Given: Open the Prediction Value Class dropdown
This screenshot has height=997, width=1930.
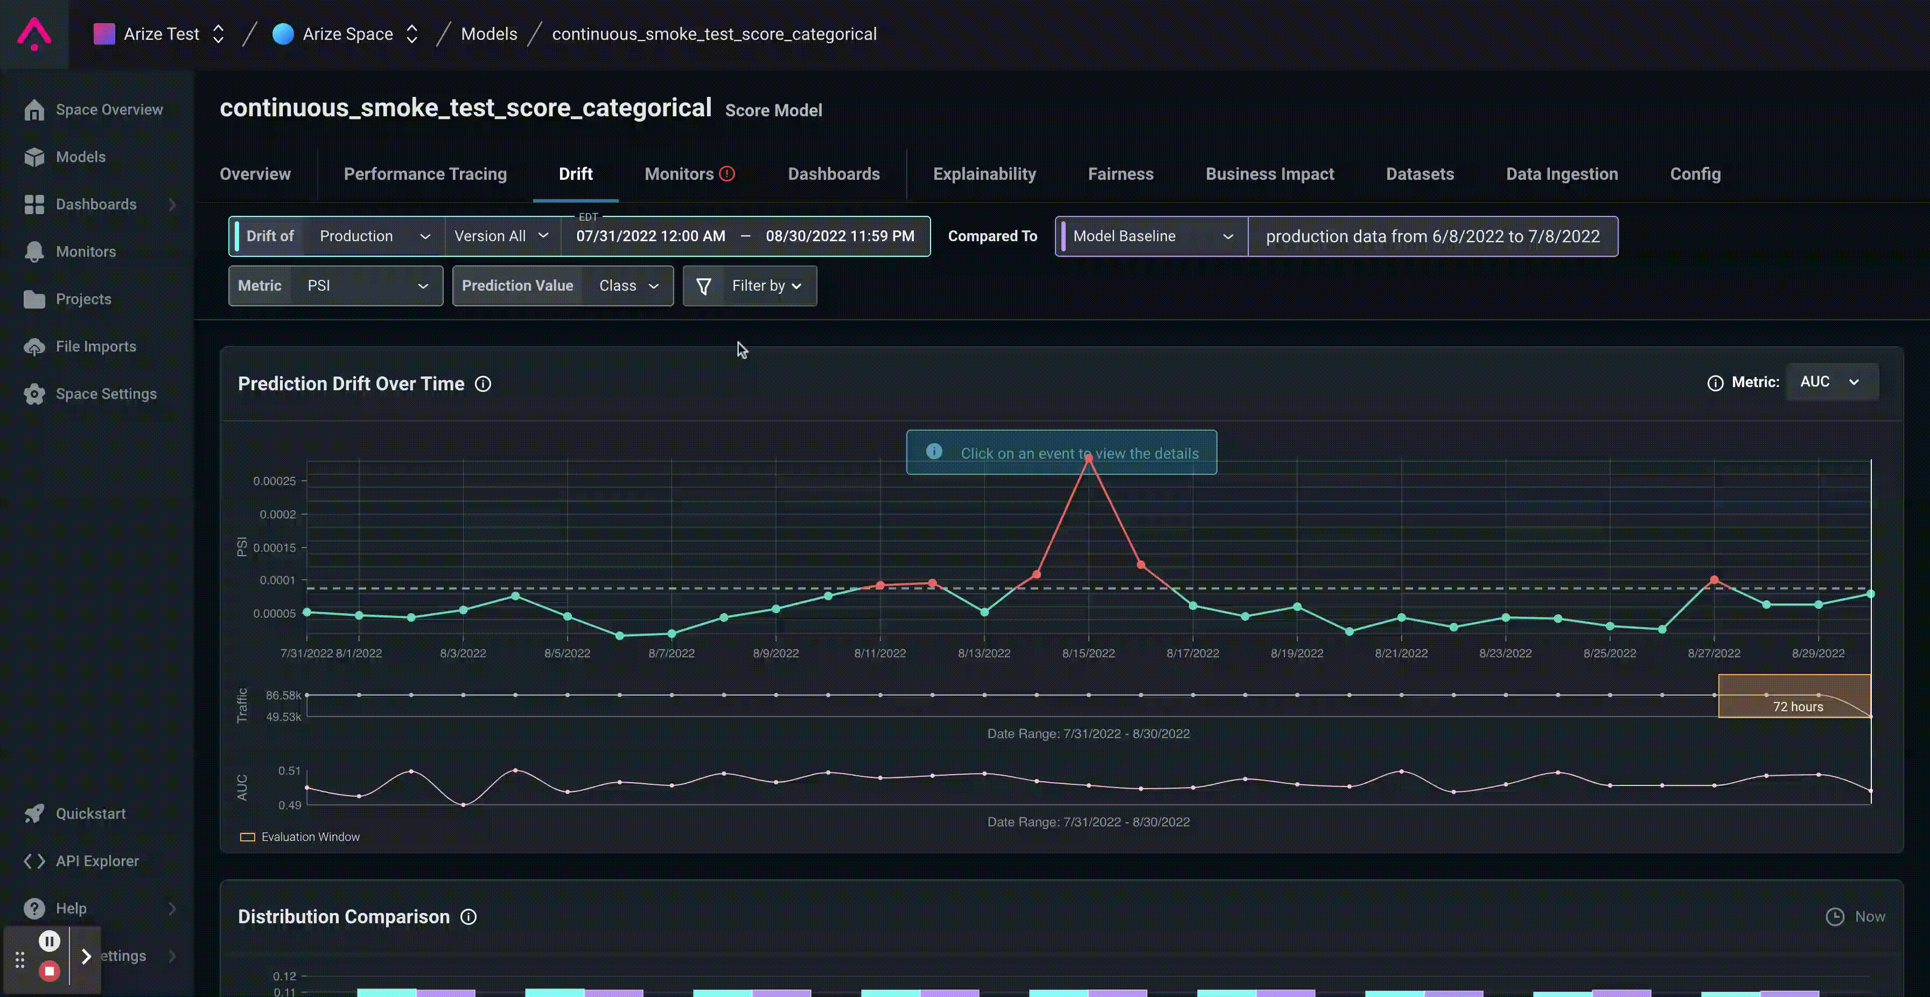Looking at the screenshot, I should click(628, 285).
